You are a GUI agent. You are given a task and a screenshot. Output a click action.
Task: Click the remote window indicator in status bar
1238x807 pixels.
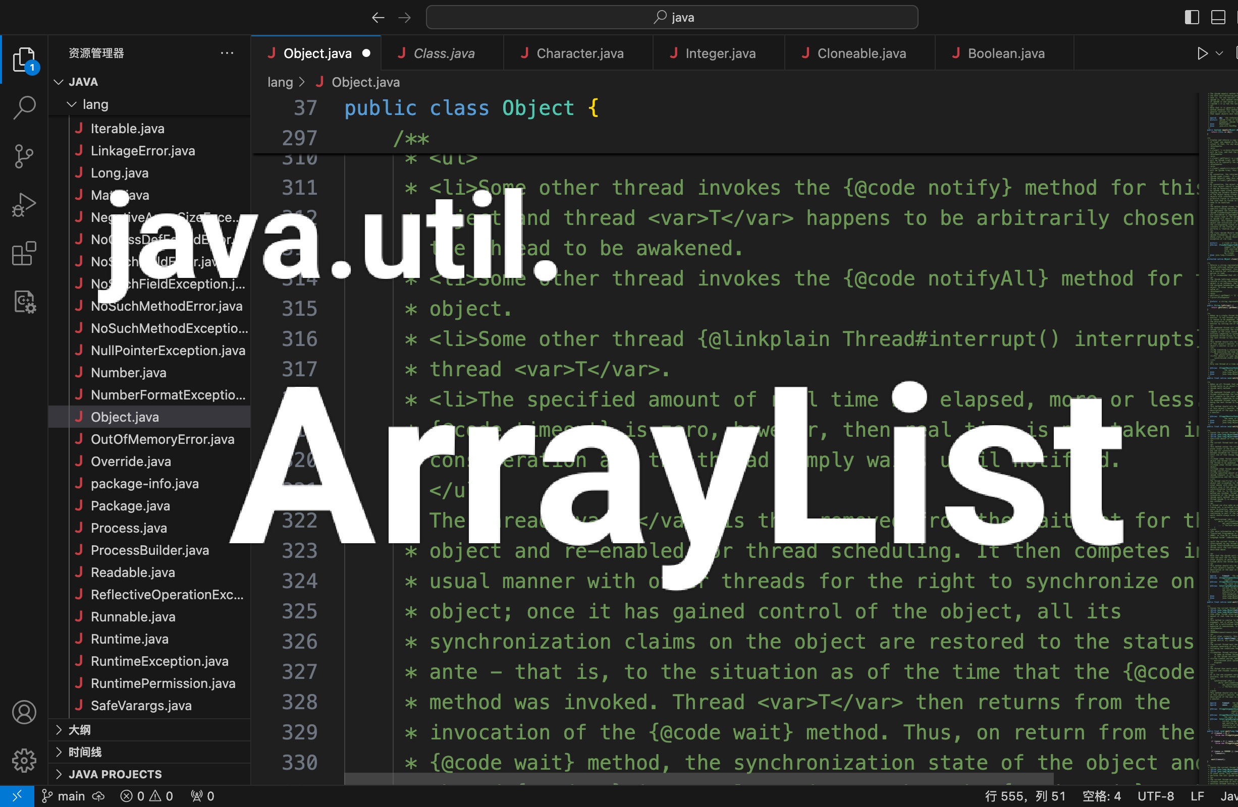pyautogui.click(x=17, y=795)
